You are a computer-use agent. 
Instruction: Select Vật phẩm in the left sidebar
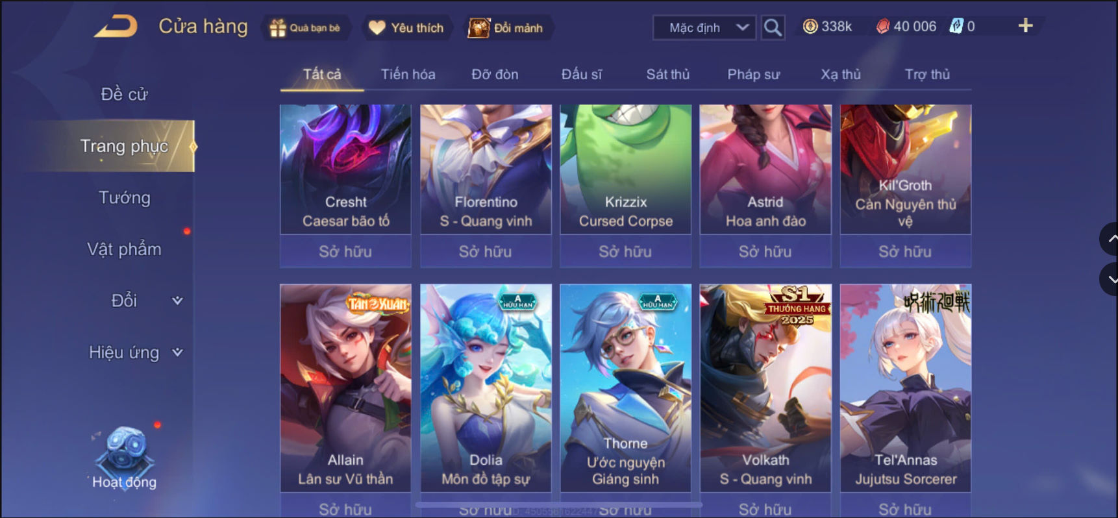(x=125, y=249)
